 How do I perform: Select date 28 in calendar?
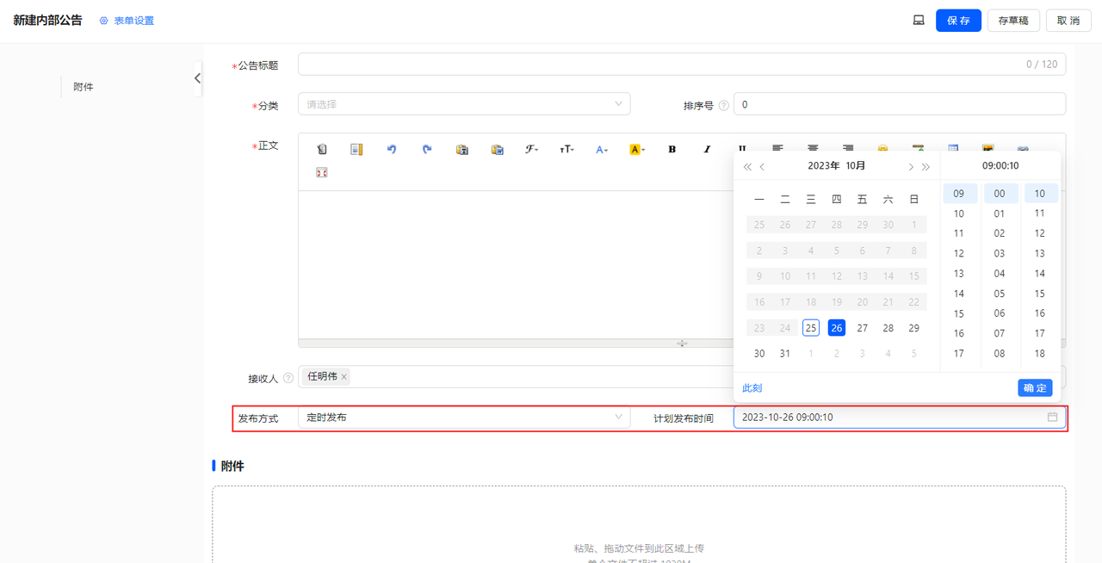[x=888, y=328]
